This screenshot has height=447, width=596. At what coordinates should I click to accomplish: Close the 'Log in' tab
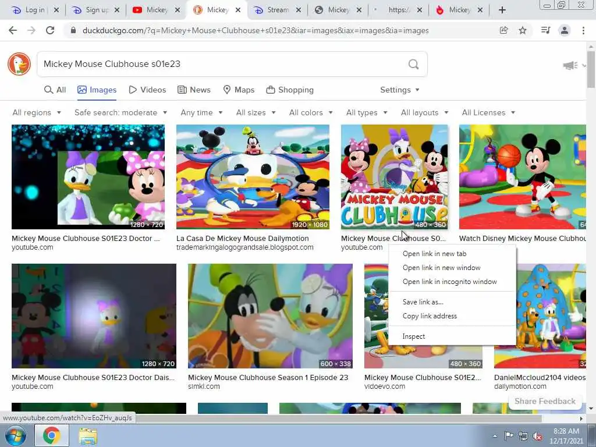pyautogui.click(x=56, y=10)
